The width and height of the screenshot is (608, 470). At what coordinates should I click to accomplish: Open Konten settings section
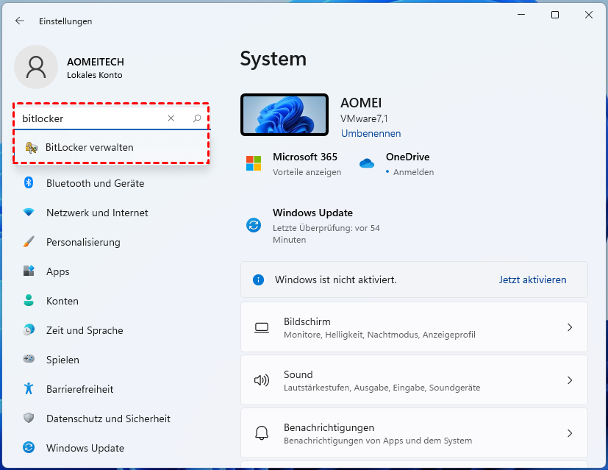coord(62,301)
